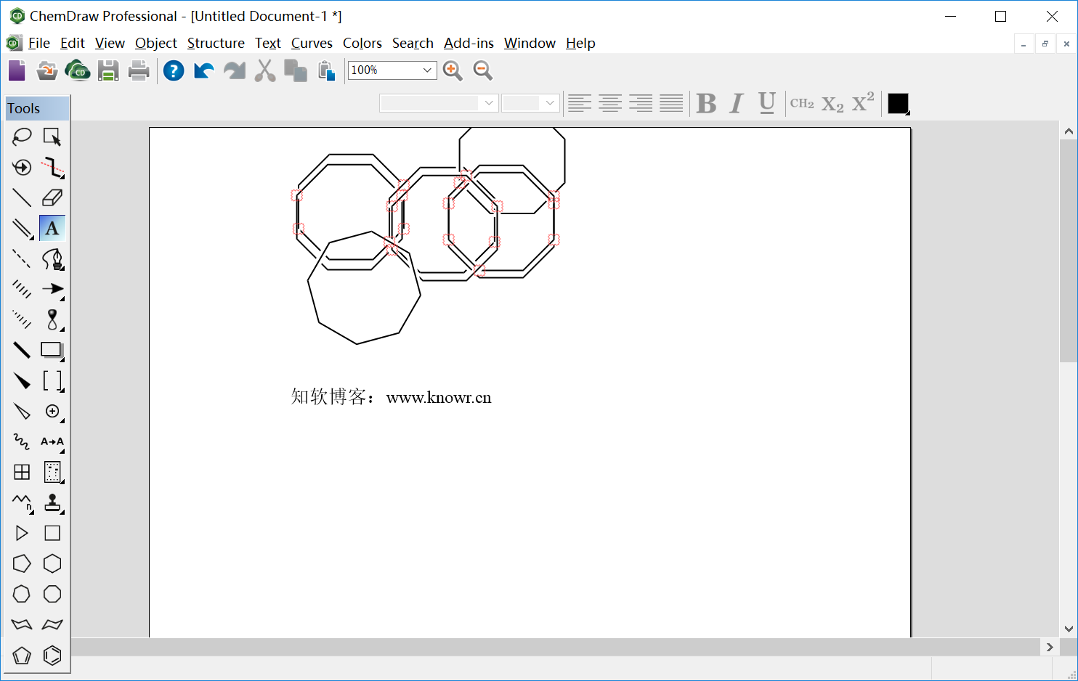Print the document
The height and width of the screenshot is (681, 1078).
click(x=139, y=70)
